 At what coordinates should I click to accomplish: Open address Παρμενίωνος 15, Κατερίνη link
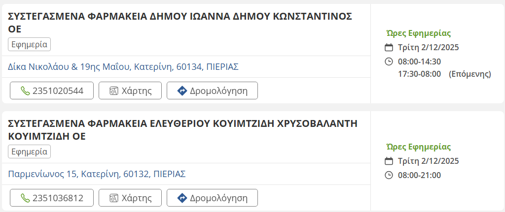point(97,174)
